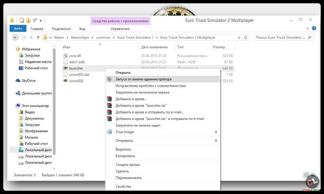Click the New Folder icon in the title bar
Viewport: 324px width, 194px height.
pyautogui.click(x=28, y=20)
